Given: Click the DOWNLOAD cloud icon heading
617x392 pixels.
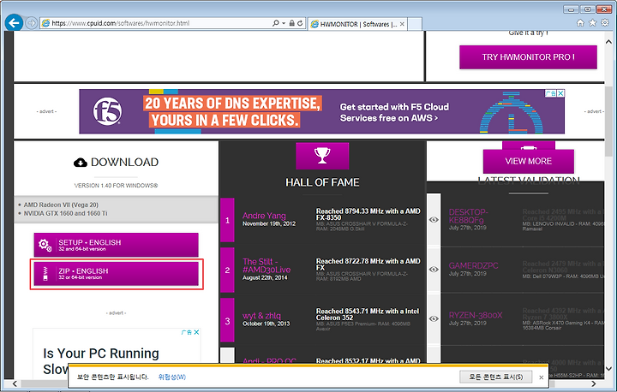Looking at the screenshot, I should tap(116, 162).
